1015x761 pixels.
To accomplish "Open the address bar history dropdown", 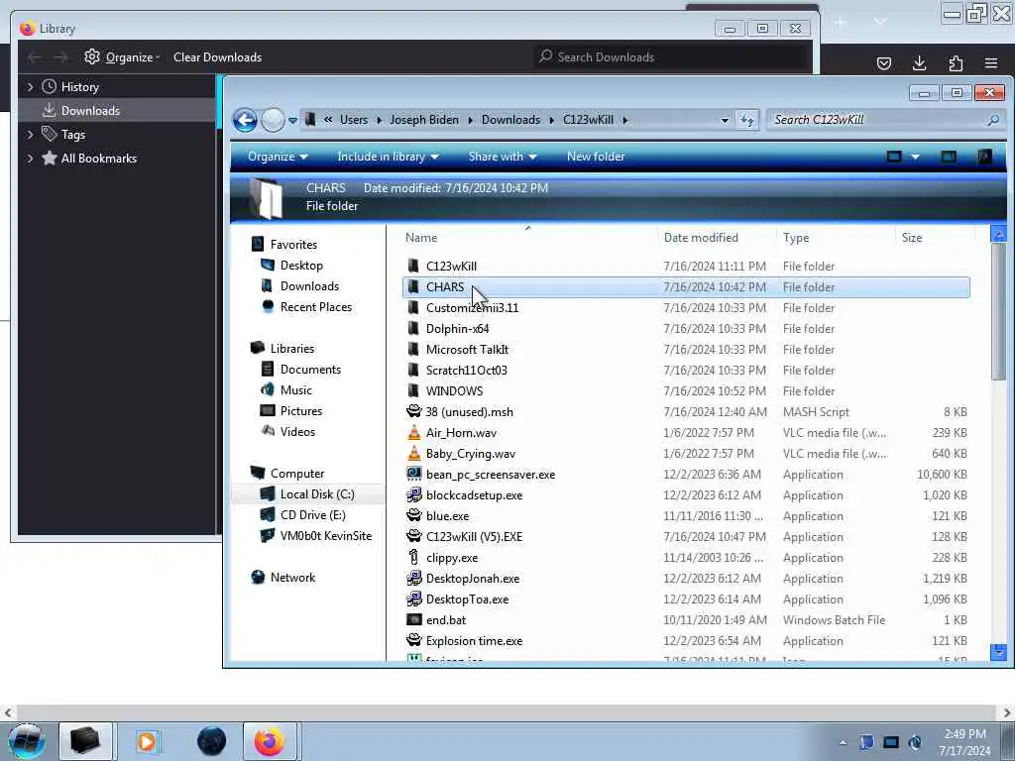I will 725,120.
